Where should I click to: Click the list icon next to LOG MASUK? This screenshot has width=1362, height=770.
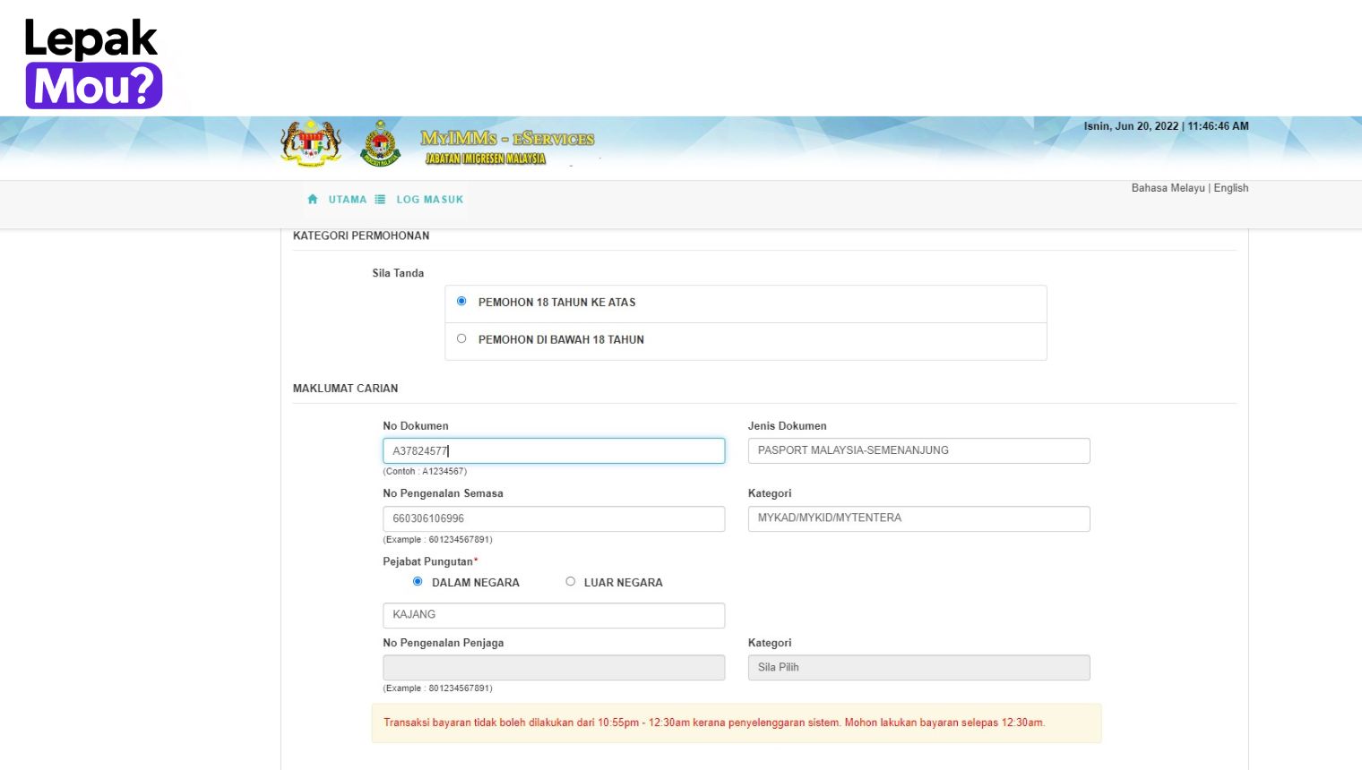[381, 199]
